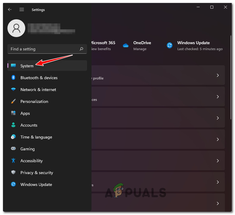Click the Personalization paintbrush icon
Image resolution: width=235 pixels, height=215 pixels.
(13, 101)
